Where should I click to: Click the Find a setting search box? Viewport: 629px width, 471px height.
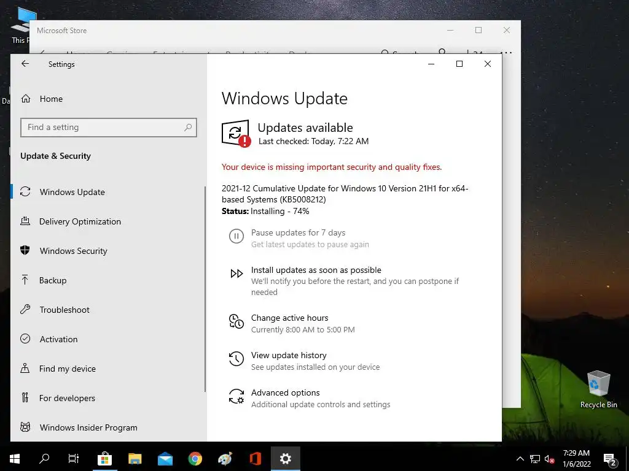(x=108, y=128)
